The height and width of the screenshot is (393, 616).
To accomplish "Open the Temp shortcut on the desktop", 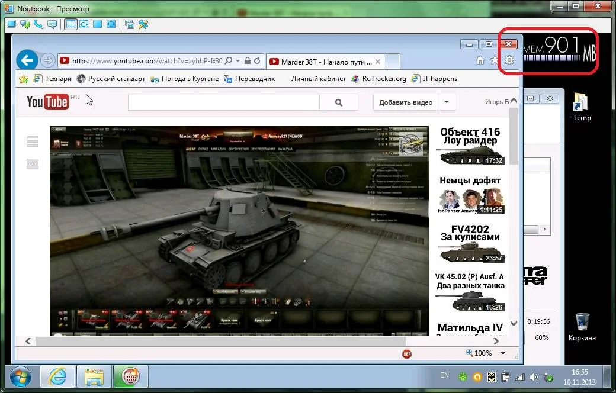I will pos(582,107).
